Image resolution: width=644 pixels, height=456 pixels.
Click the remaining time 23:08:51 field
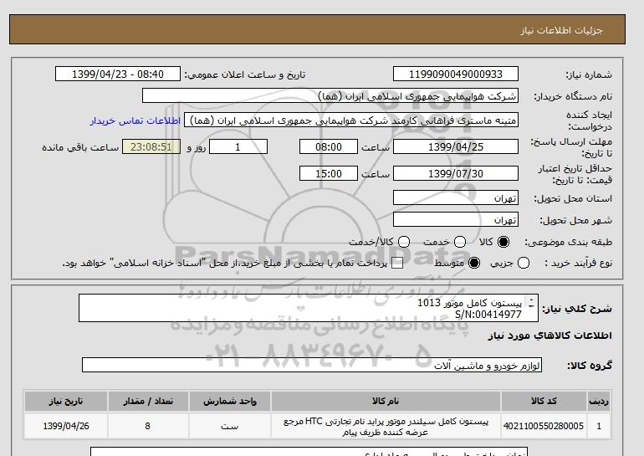[151, 146]
